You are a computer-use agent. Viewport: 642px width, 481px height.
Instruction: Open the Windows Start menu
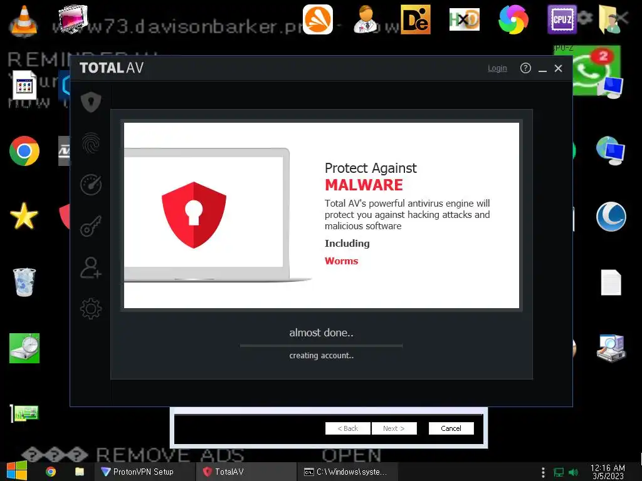point(17,471)
